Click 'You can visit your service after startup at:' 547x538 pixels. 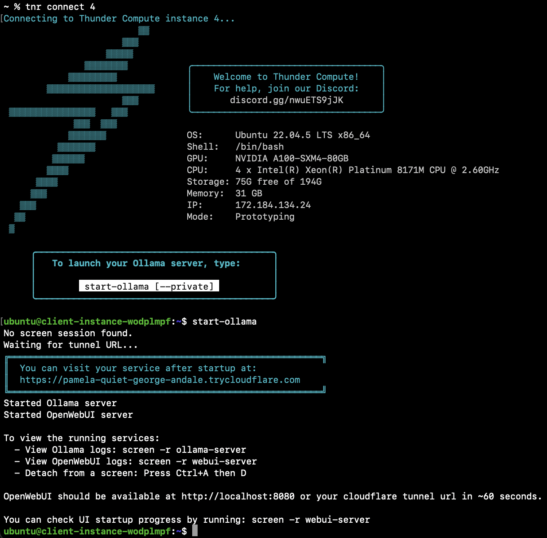(138, 368)
